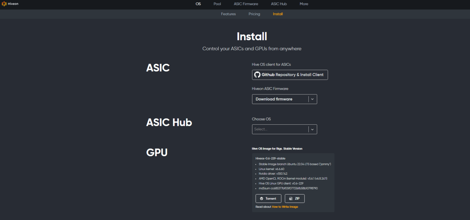Click the Torrent button's icon
The height and width of the screenshot is (220, 470).
click(x=262, y=199)
